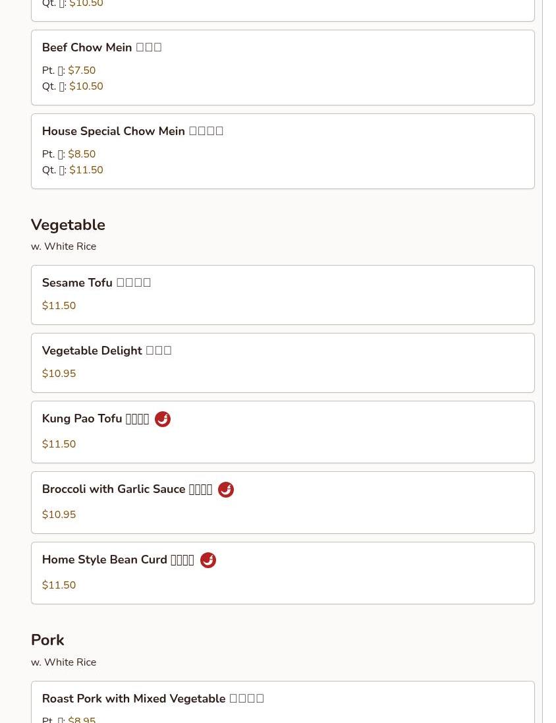Select the House Special Chow Mein card
556x723 pixels.
pyautogui.click(x=283, y=151)
